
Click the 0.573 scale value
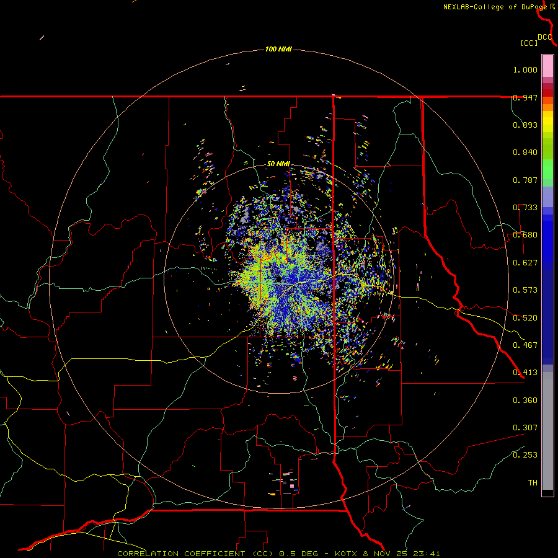tap(525, 290)
